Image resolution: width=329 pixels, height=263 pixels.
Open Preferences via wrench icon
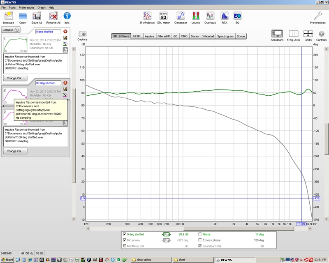(317, 18)
